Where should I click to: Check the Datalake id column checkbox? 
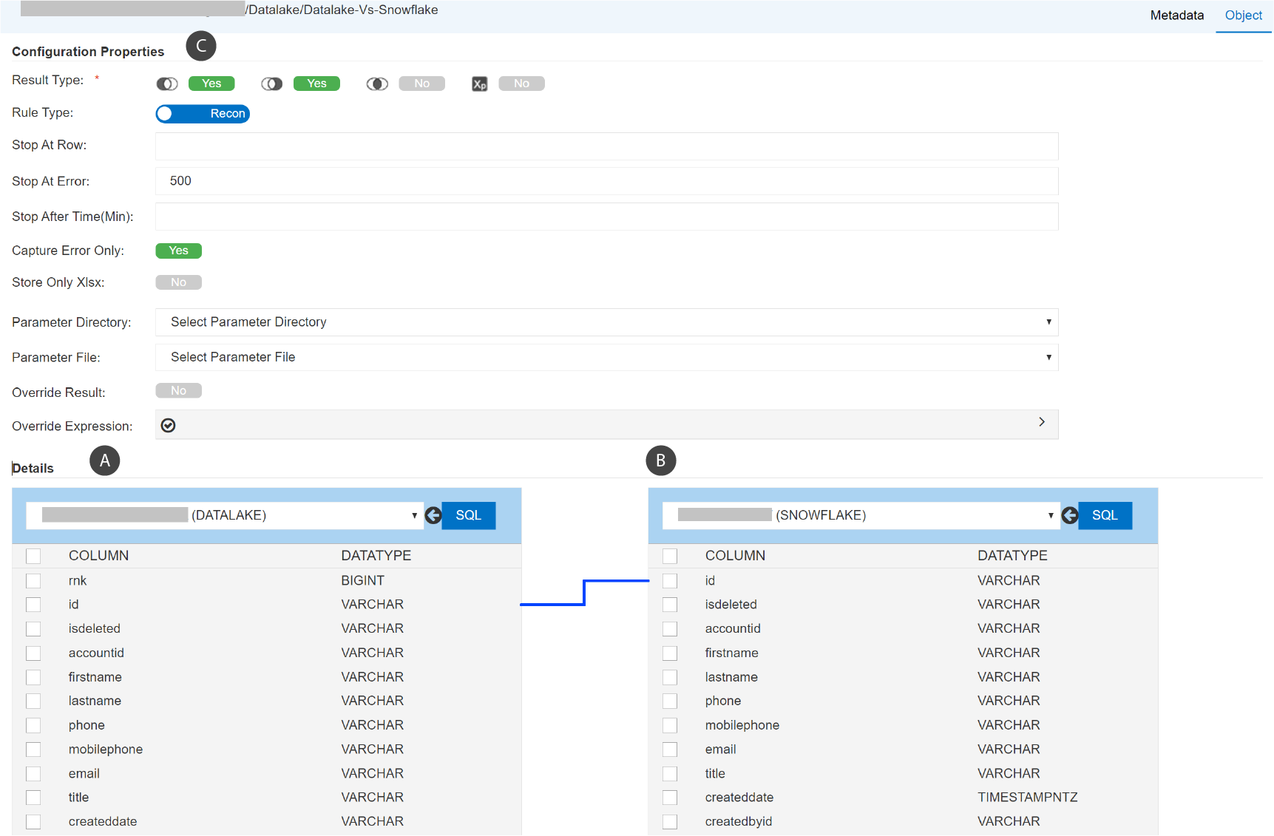33,605
